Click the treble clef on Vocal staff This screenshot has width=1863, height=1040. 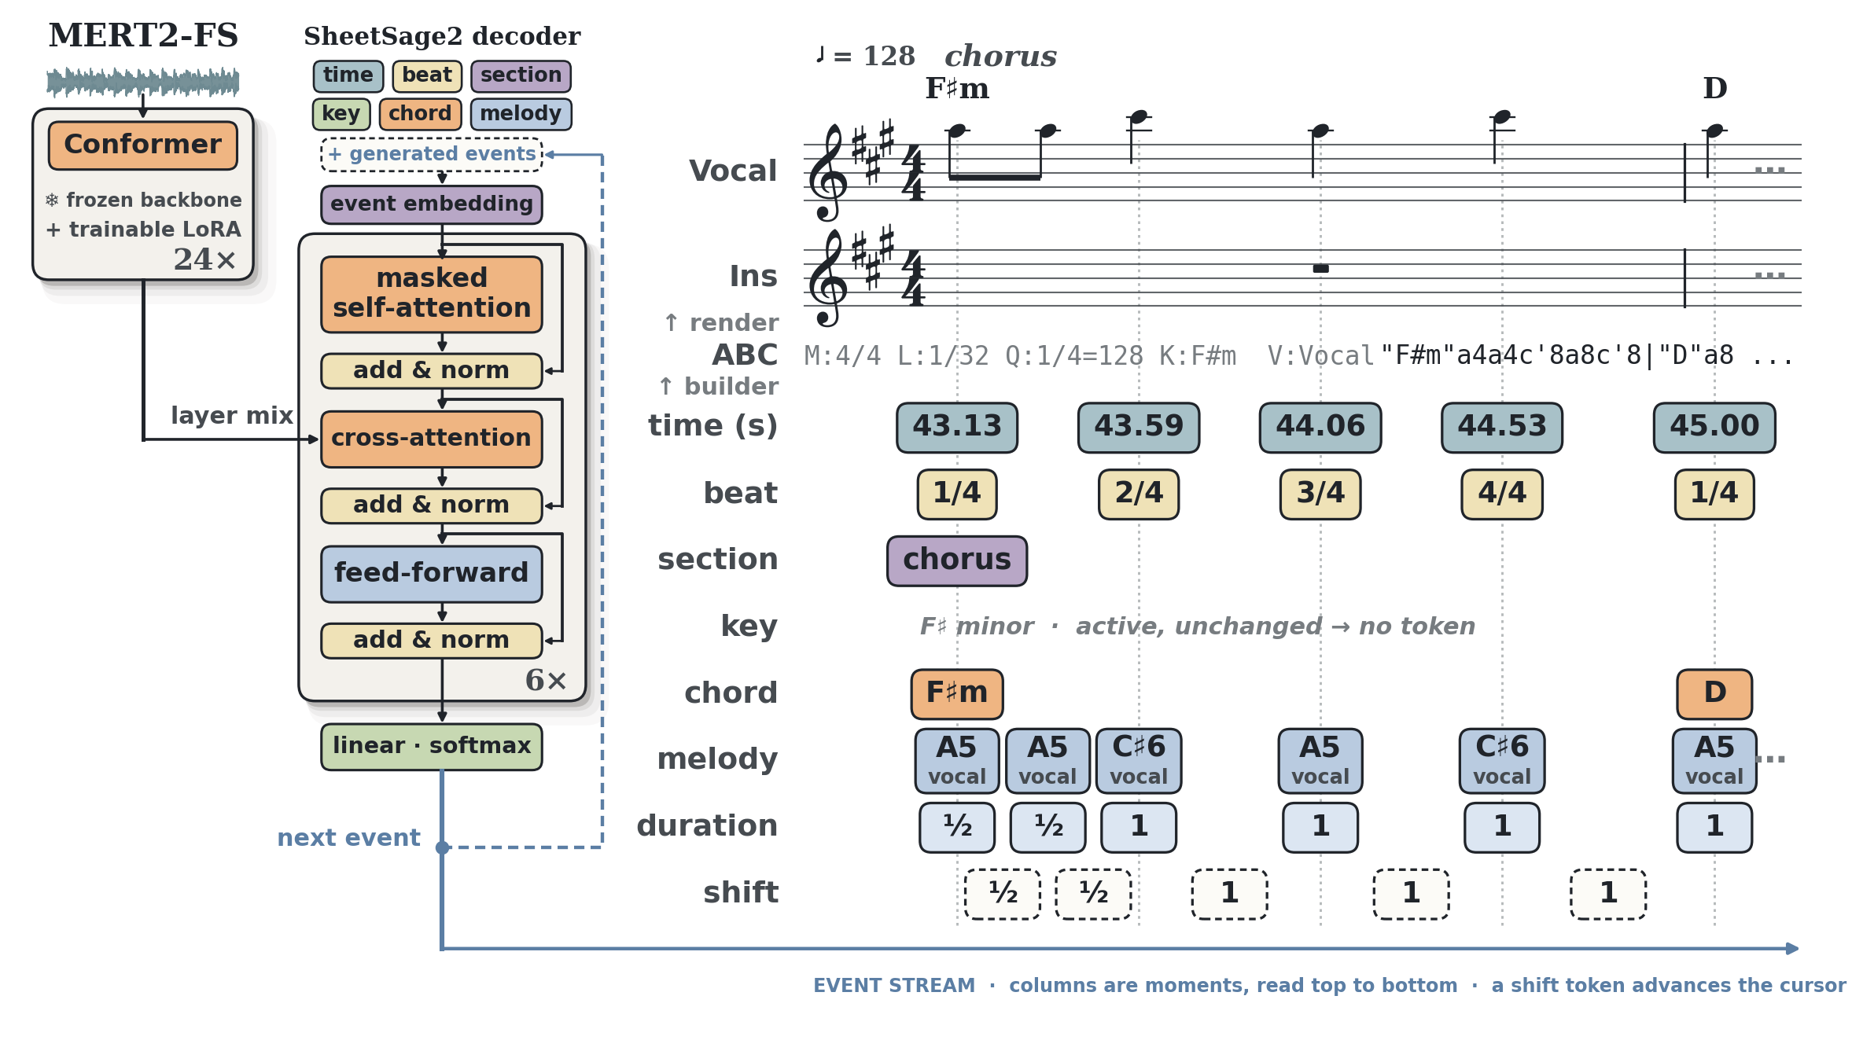(x=829, y=172)
